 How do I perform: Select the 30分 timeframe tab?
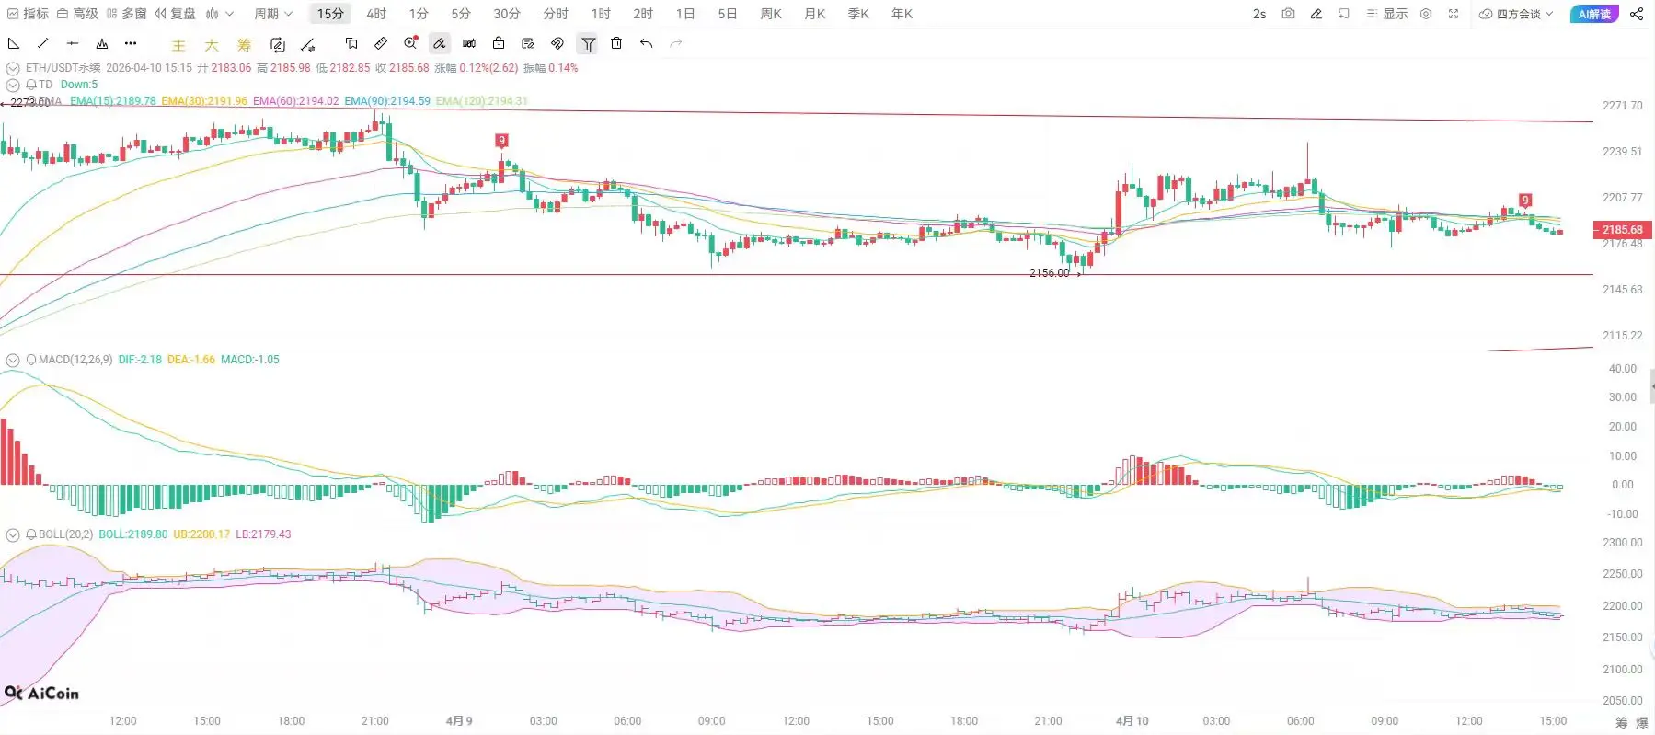click(507, 14)
